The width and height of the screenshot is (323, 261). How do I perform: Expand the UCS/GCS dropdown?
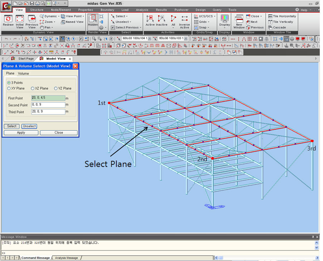214,16
